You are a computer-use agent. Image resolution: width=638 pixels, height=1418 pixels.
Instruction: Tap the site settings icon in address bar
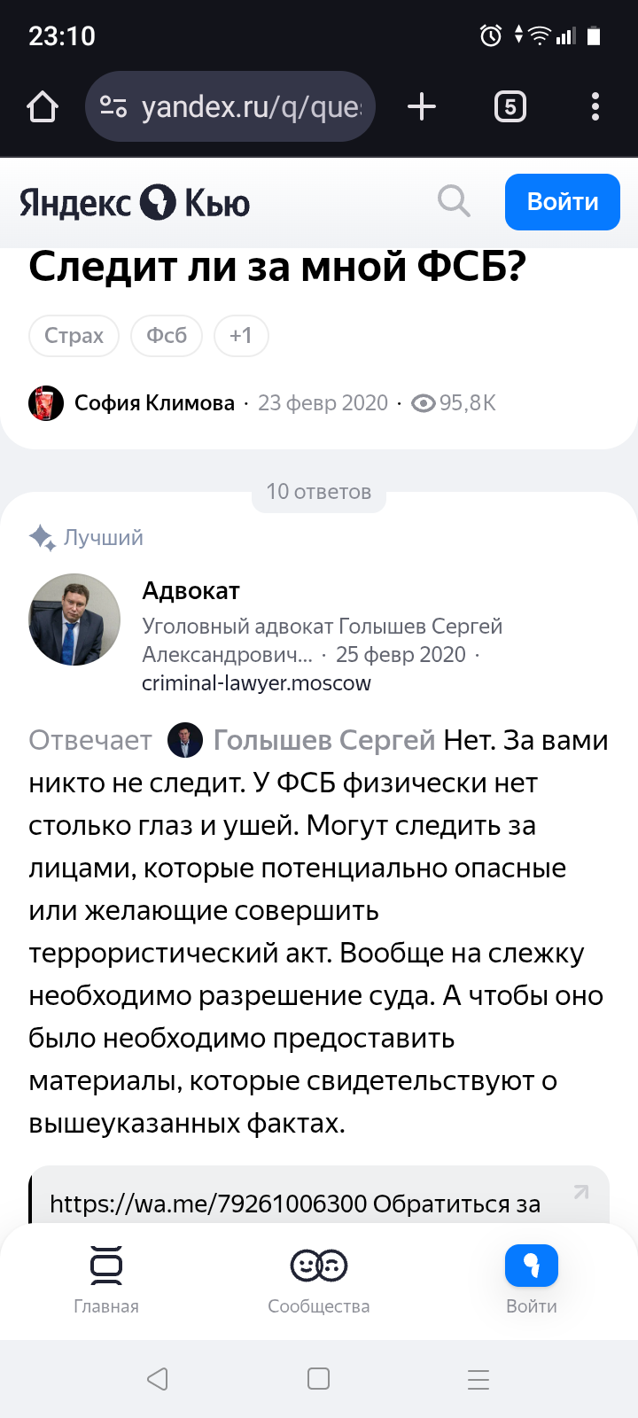(x=113, y=107)
